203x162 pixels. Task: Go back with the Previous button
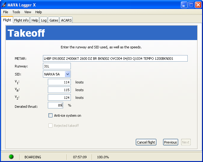pyautogui.click(x=170, y=142)
